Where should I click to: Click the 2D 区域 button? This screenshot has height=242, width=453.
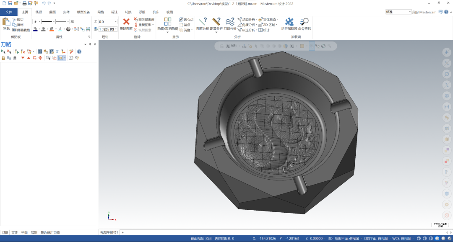267,25
